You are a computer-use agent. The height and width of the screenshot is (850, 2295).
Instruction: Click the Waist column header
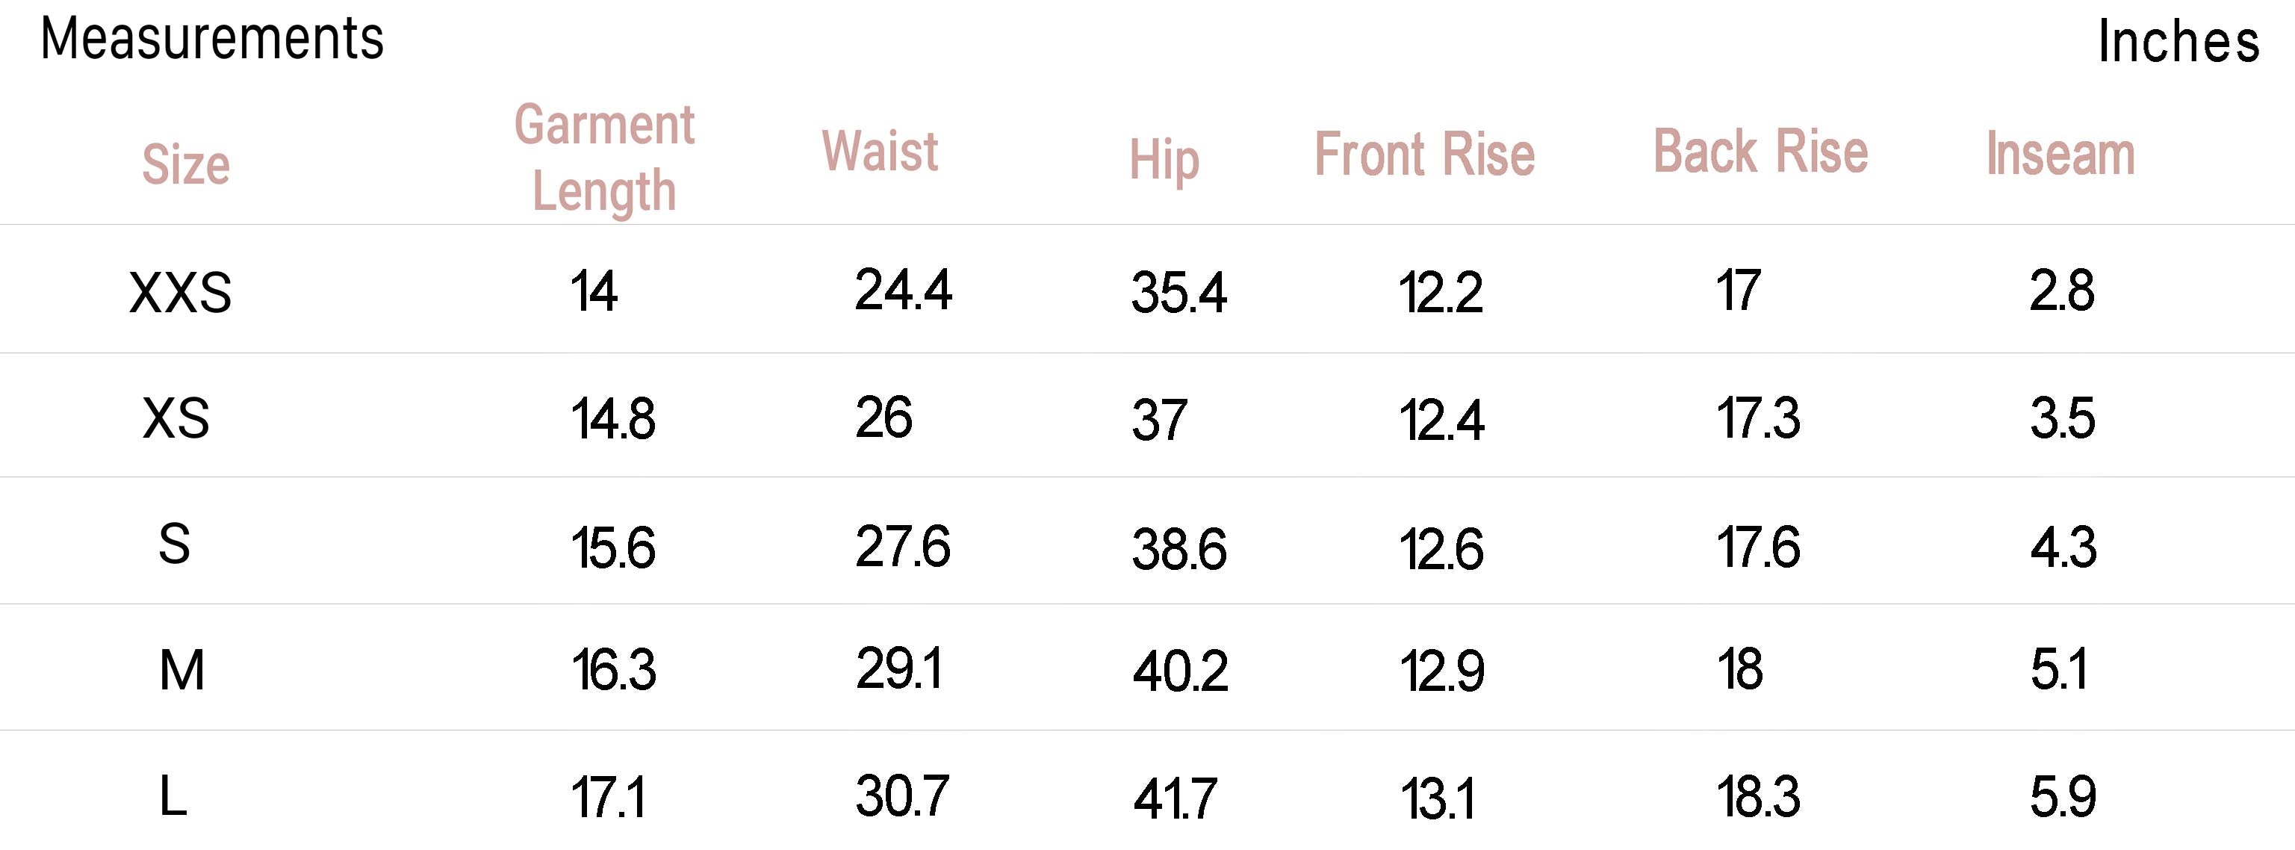(x=879, y=151)
